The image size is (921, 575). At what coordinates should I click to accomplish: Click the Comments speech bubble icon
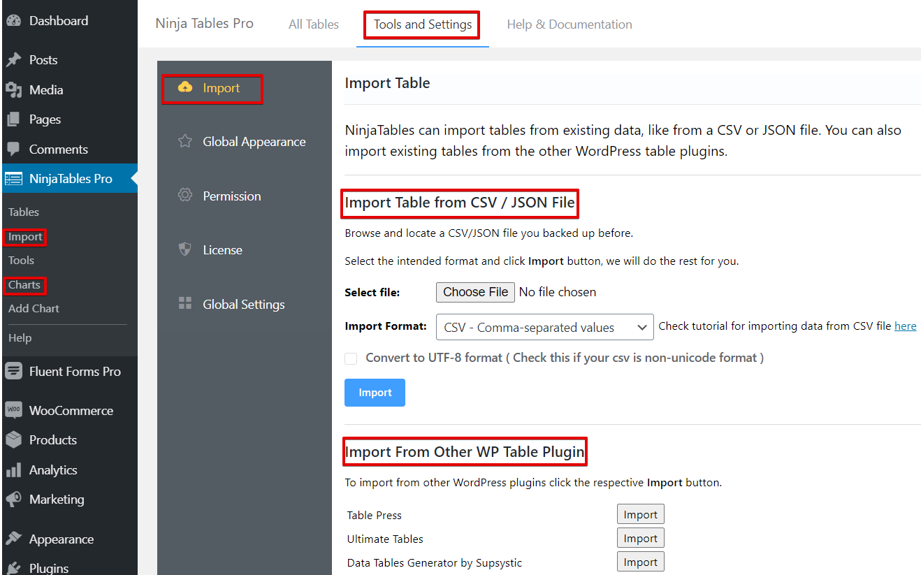(x=13, y=150)
